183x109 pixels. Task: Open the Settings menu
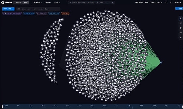[178, 2]
